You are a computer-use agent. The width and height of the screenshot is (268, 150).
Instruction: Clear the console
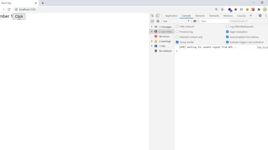158,21
